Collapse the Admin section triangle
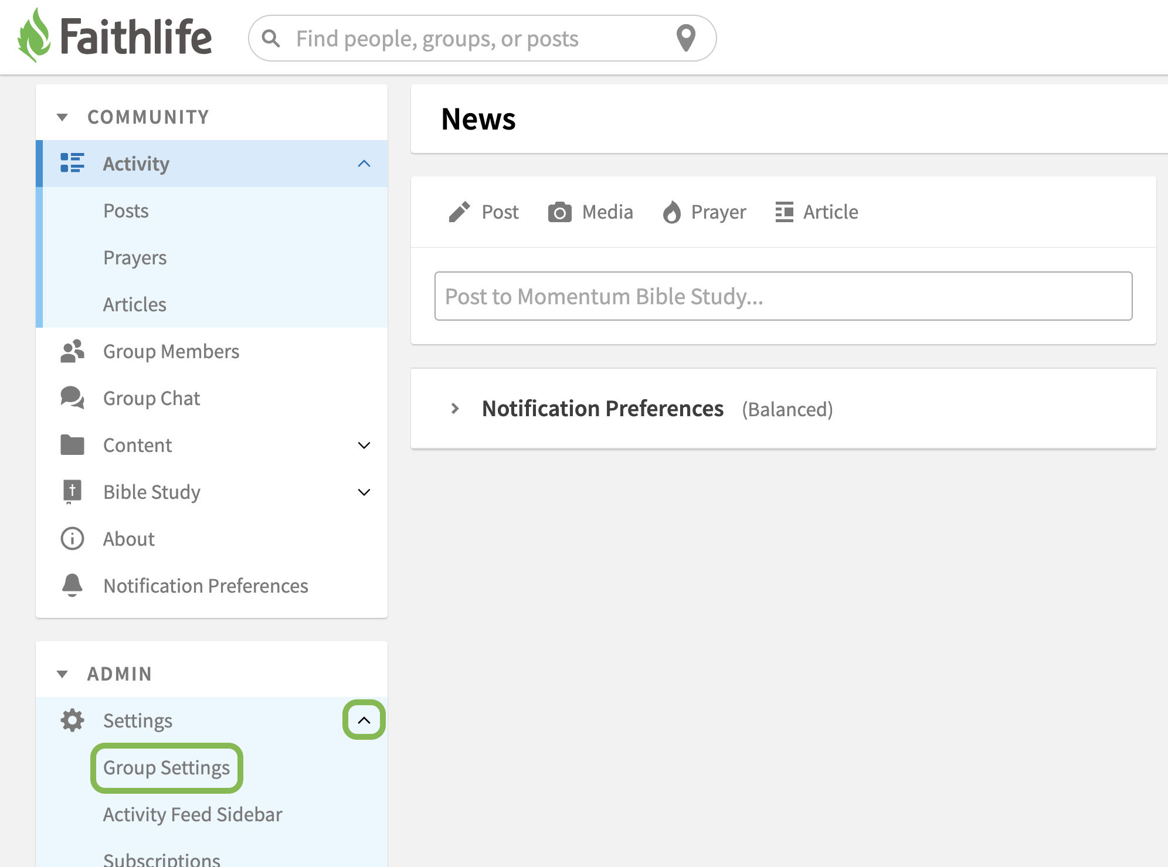The height and width of the screenshot is (867, 1168). pyautogui.click(x=62, y=674)
